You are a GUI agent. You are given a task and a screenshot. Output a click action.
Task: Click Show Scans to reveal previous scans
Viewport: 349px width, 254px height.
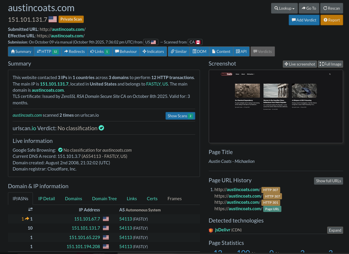tap(180, 116)
